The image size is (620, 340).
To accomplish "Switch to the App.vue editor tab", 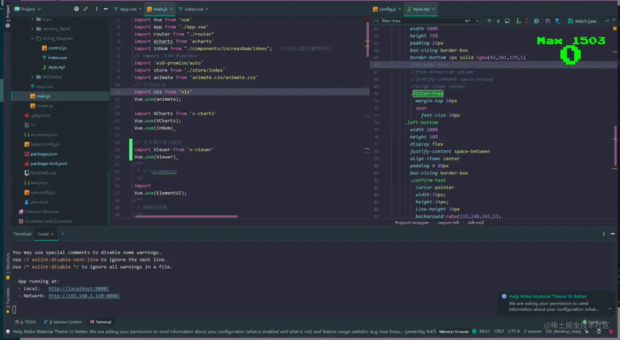I will pyautogui.click(x=128, y=9).
